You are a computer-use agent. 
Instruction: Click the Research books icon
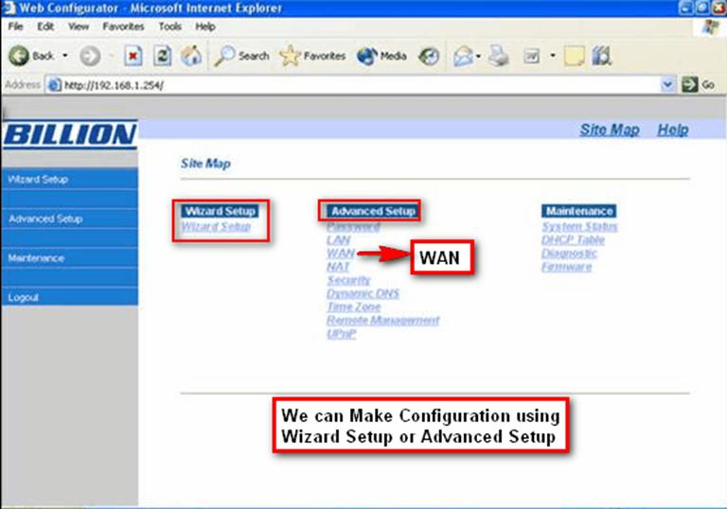coord(602,56)
